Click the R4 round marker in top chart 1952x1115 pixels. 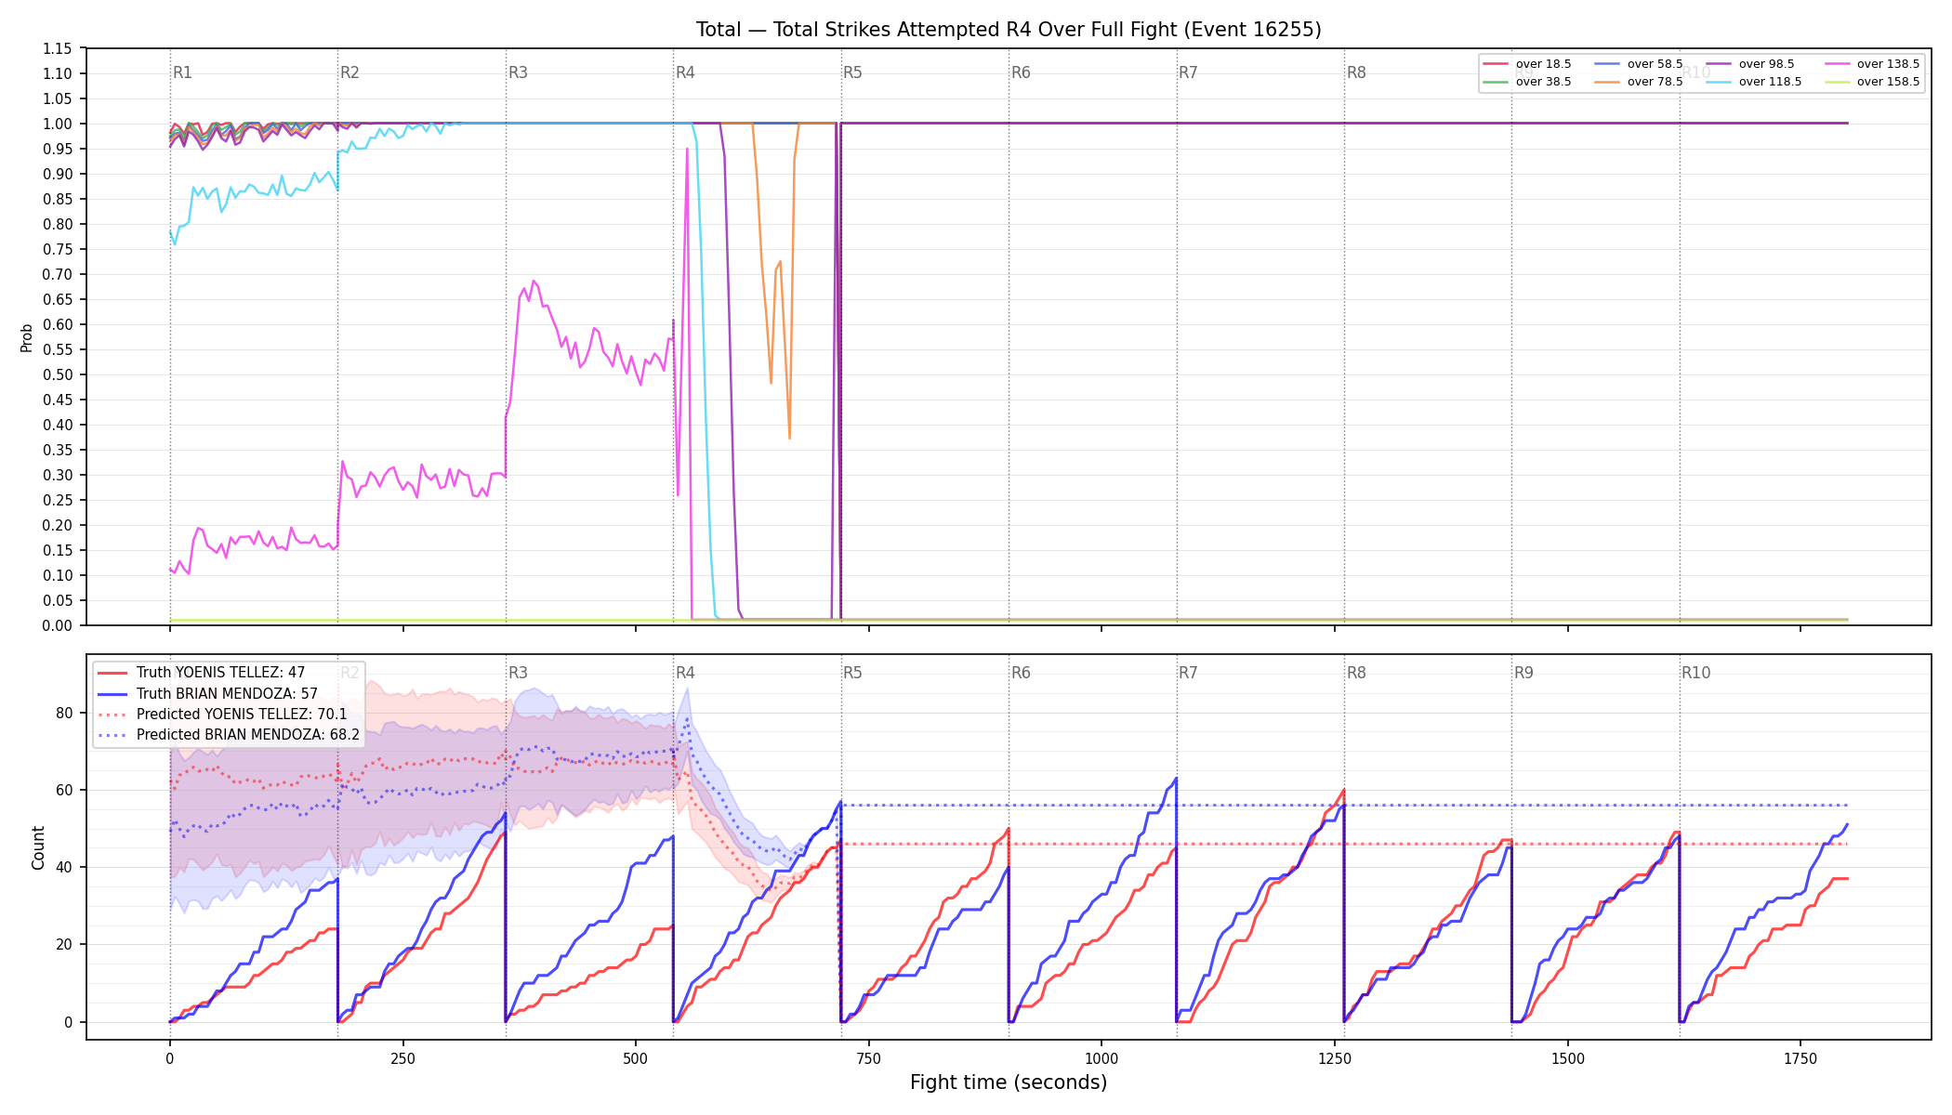pos(685,72)
